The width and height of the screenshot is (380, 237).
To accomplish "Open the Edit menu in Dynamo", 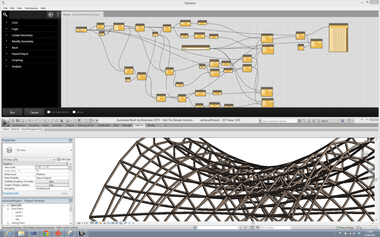I will click(12, 8).
